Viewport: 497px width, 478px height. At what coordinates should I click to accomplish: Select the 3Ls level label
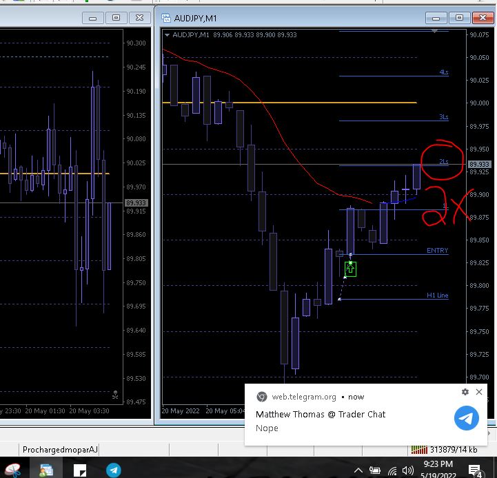[x=444, y=117]
